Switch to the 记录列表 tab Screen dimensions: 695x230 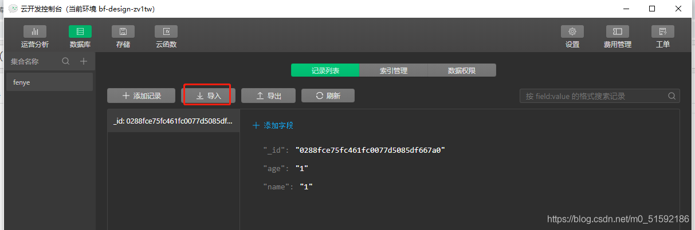[x=325, y=70]
